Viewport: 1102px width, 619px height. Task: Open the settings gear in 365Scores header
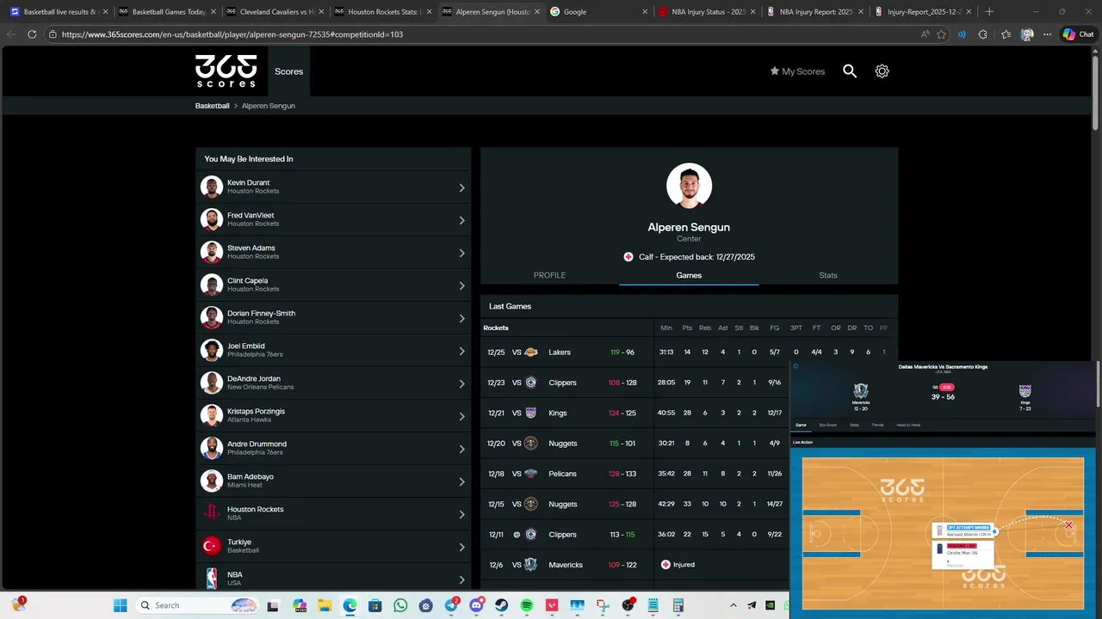(x=882, y=71)
